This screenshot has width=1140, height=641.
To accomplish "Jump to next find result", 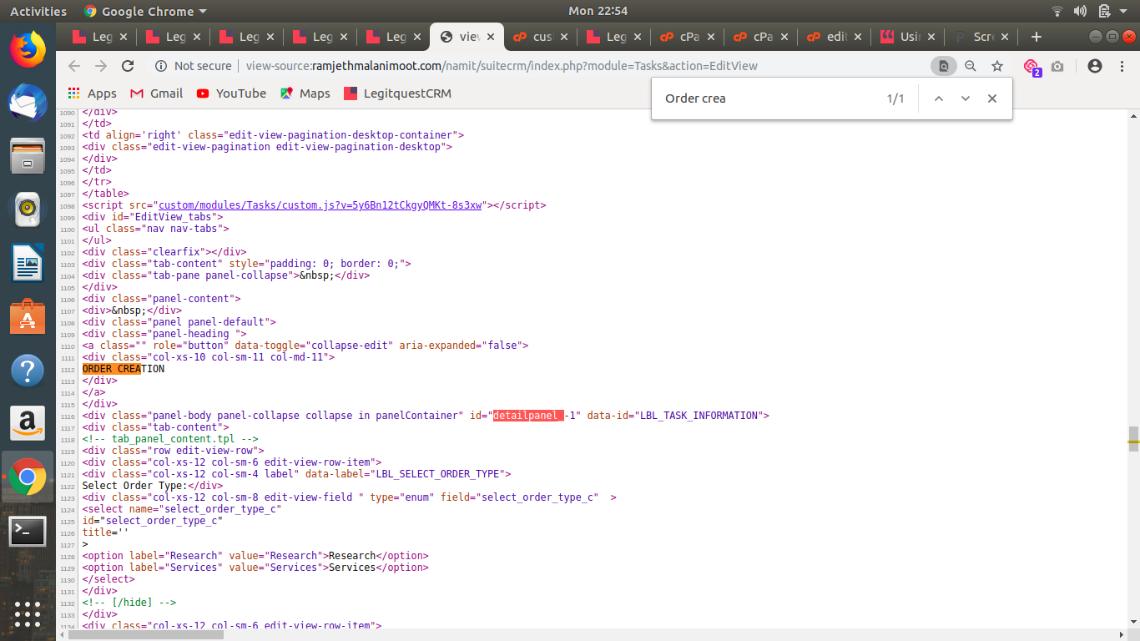I will point(966,98).
